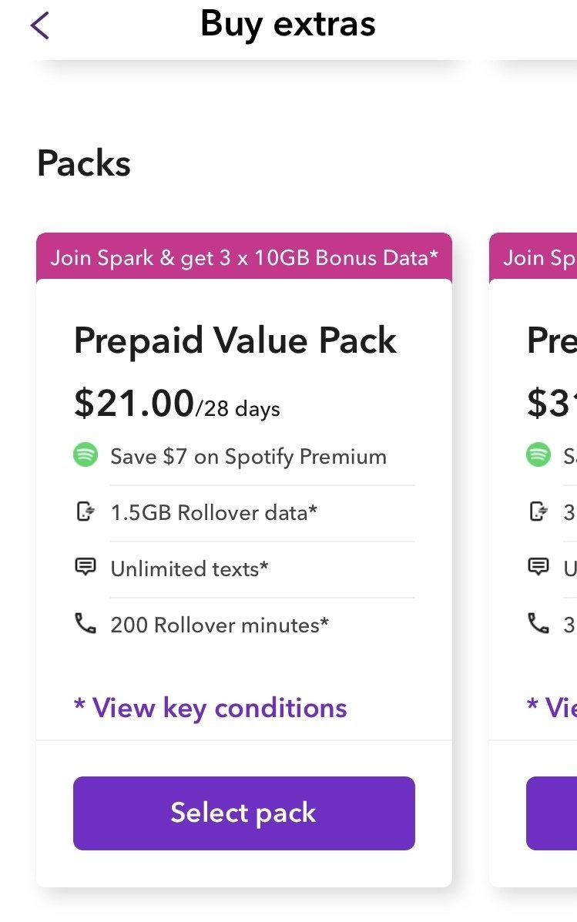Open key conditions on second pack
This screenshot has height=922, width=577.
point(552,707)
